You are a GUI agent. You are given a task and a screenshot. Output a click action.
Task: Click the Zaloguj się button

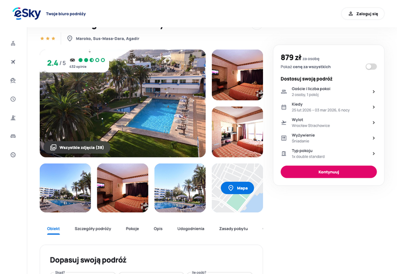[x=363, y=14]
